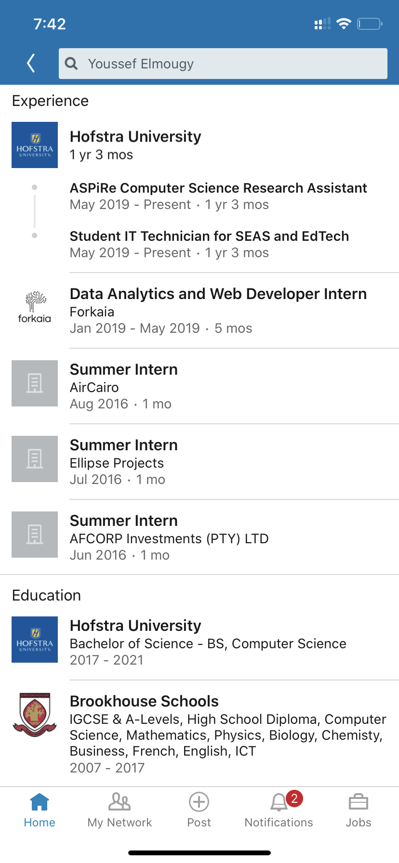Tap the Ellipse Projects placeholder icon

(x=35, y=459)
